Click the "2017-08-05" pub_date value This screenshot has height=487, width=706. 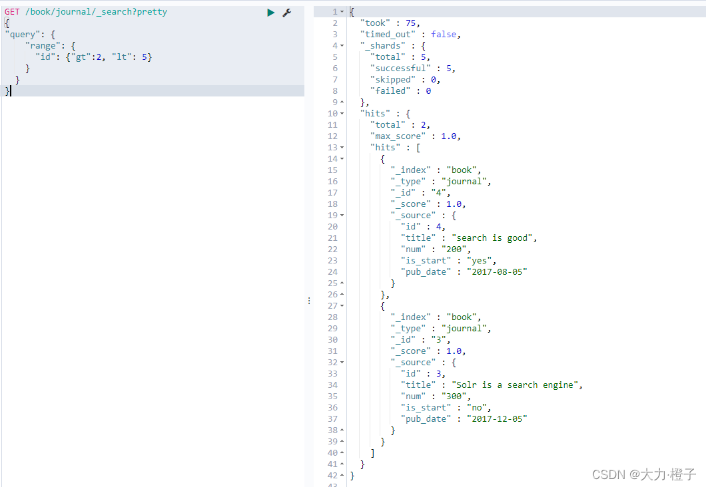tap(497, 272)
